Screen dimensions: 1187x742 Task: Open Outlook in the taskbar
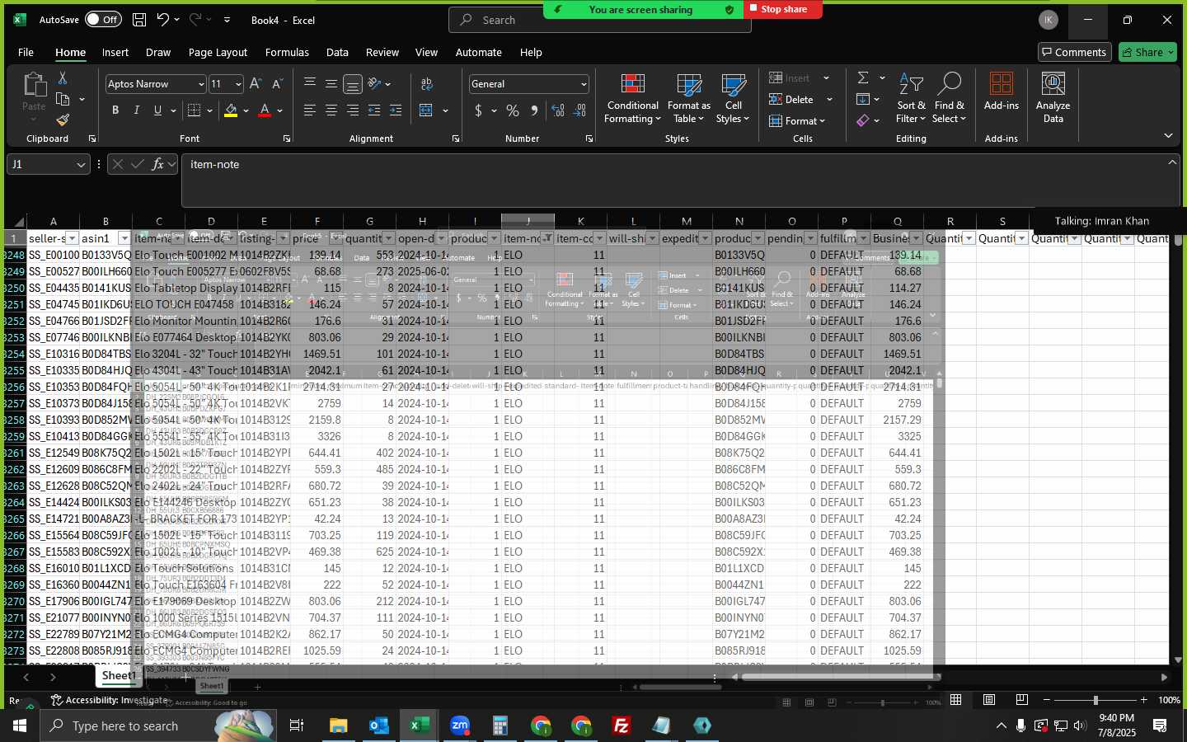click(x=379, y=726)
